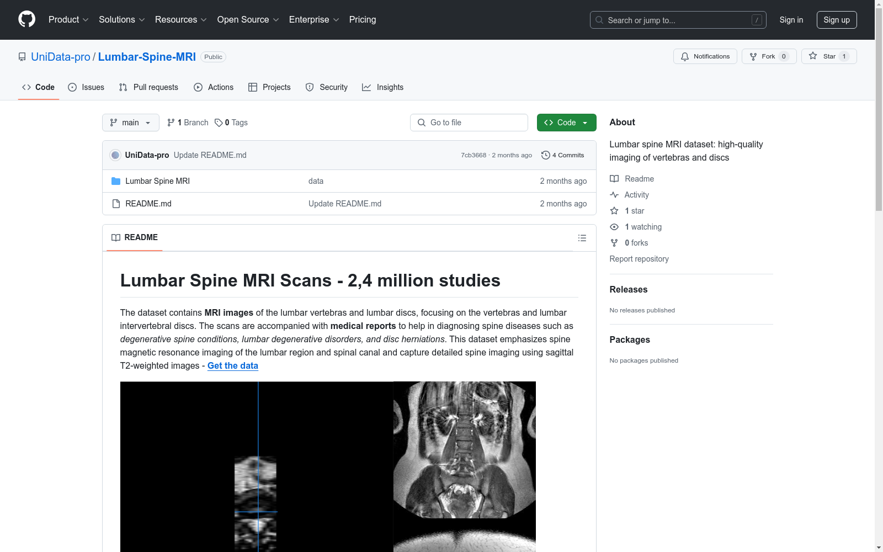
Task: Click the repository icon beside UniData-pro
Action: 22,57
